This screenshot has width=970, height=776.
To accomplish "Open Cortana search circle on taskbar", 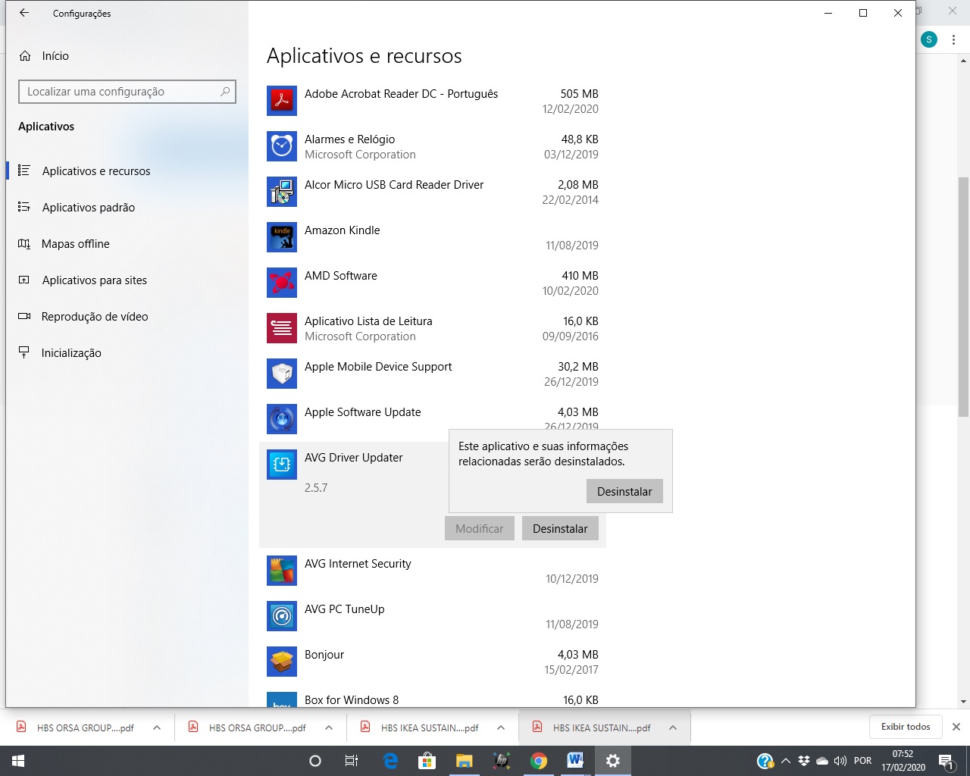I will coord(315,761).
